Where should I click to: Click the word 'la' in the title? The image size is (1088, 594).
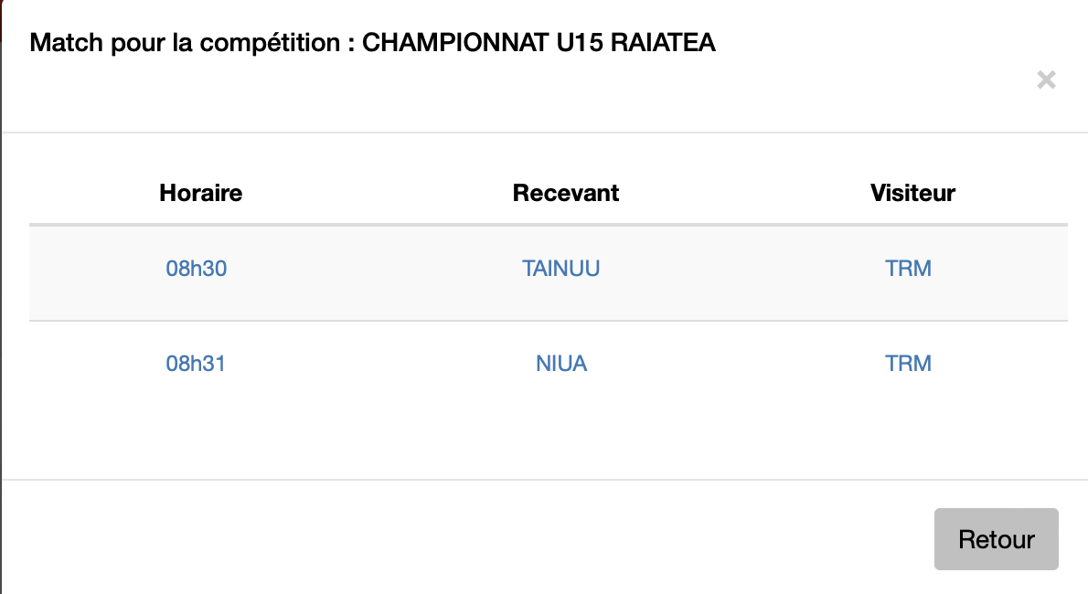pyautogui.click(x=182, y=43)
